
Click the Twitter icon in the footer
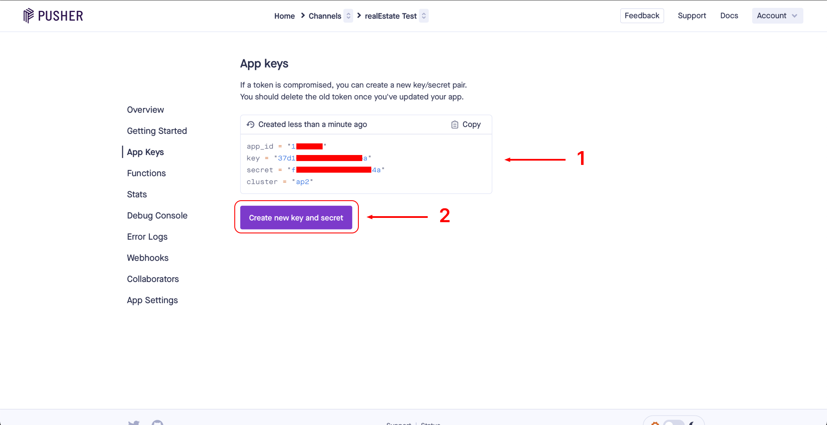pyautogui.click(x=134, y=423)
